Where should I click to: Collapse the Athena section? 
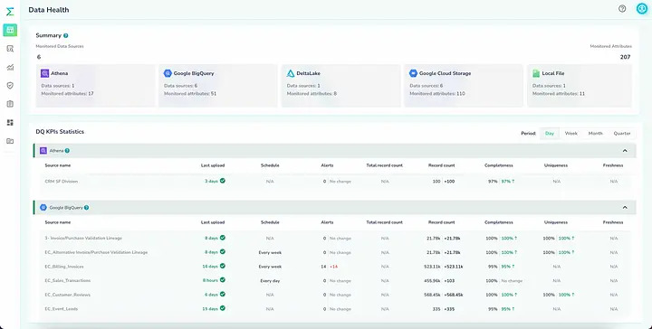click(625, 151)
